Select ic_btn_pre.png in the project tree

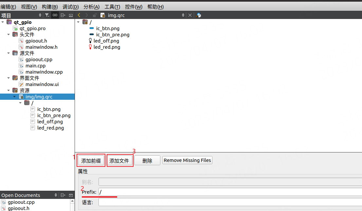pyautogui.click(x=54, y=115)
